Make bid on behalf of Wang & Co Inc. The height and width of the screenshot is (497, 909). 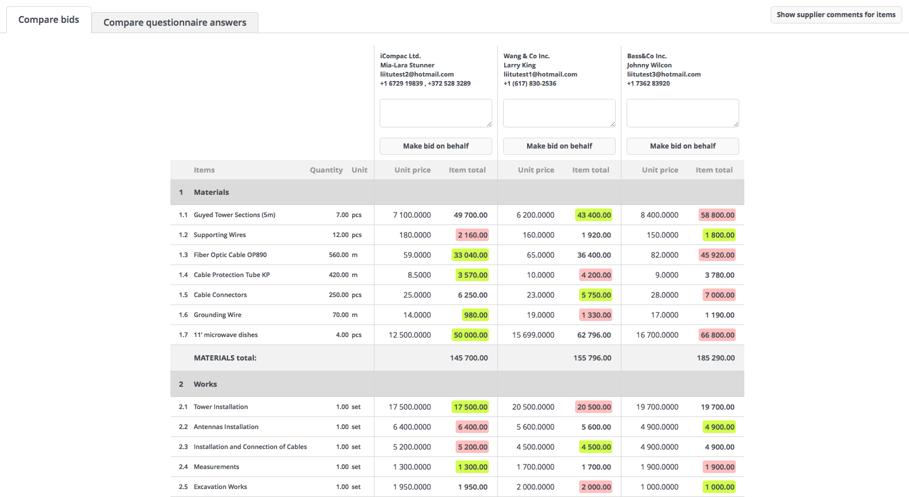559,146
